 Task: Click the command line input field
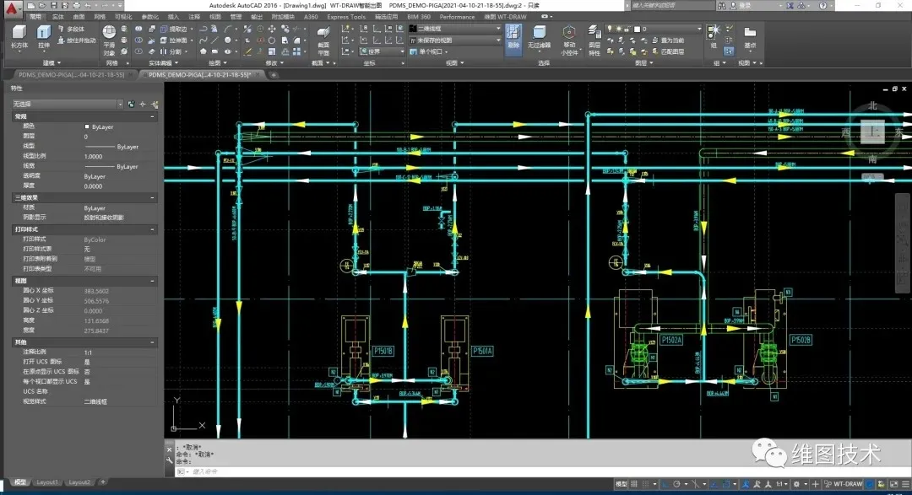click(x=541, y=471)
